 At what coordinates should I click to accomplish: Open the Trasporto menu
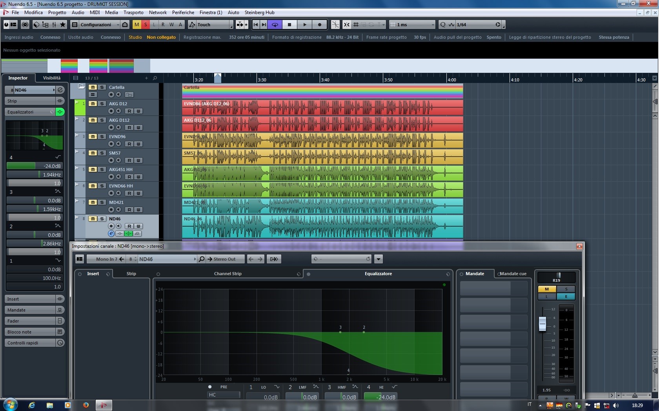coord(133,13)
